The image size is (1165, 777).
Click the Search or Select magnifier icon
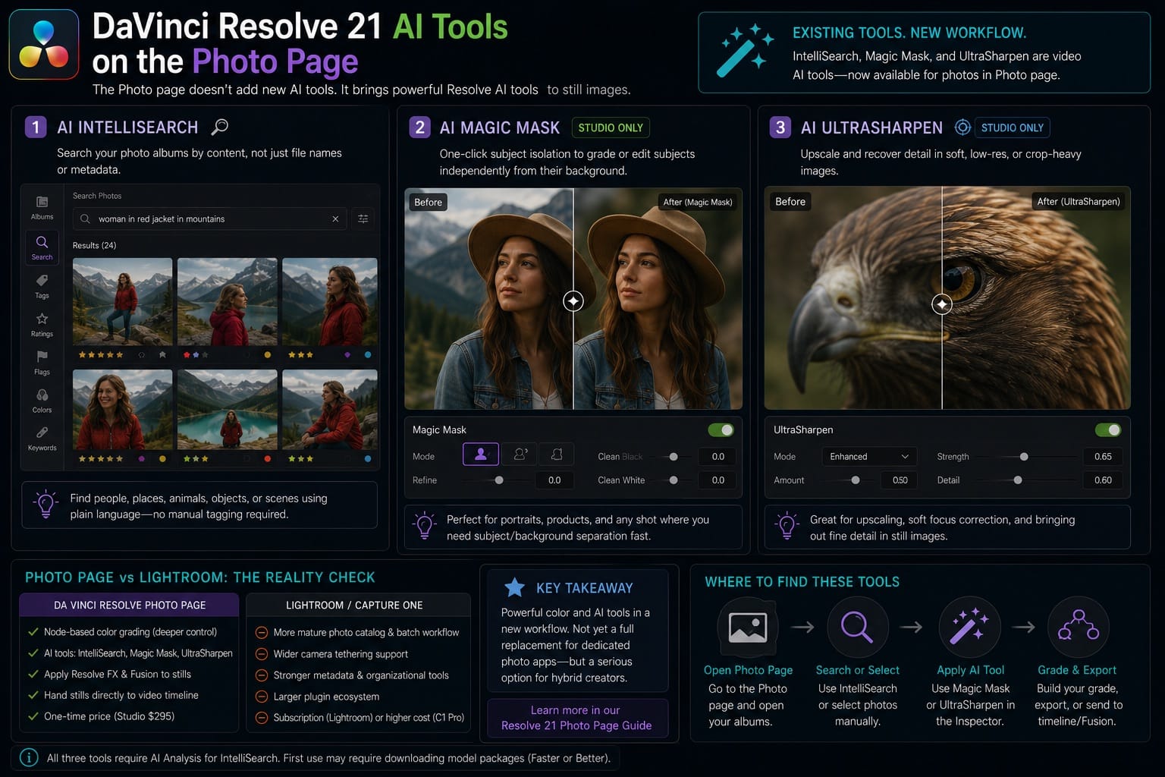pos(857,628)
